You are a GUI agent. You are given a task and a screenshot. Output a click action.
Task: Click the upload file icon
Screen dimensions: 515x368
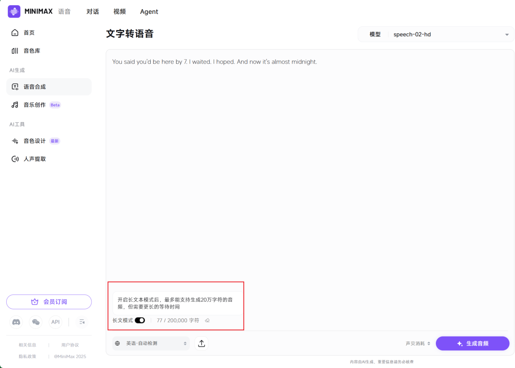coord(201,343)
